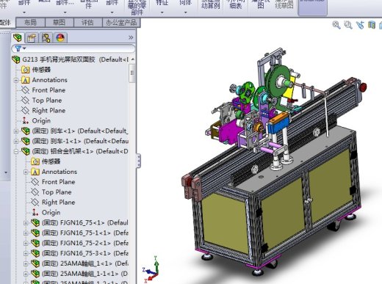Click the highlighted ribbon button at the right end
The height and width of the screenshot is (284, 382).
pos(312,7)
